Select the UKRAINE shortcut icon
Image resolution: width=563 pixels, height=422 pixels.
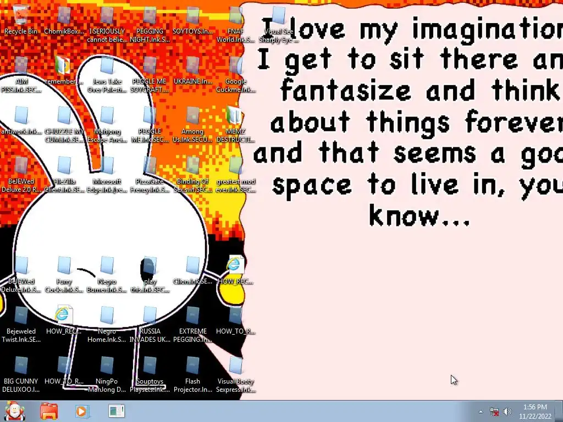click(x=192, y=71)
